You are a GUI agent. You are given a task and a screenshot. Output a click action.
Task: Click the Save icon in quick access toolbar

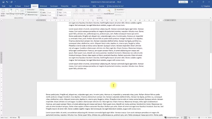tap(3, 2)
